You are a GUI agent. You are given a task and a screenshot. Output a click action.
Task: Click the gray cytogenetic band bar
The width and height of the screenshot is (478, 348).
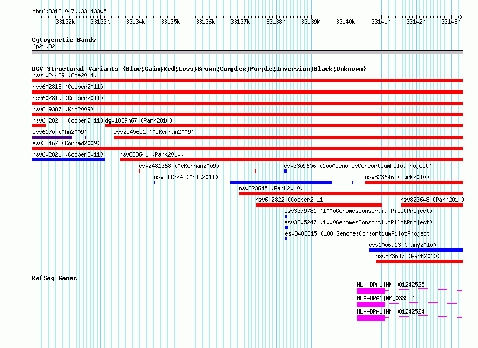[x=247, y=52]
